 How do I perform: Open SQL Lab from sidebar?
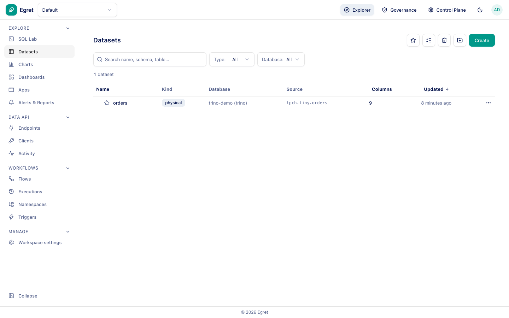(x=40, y=39)
